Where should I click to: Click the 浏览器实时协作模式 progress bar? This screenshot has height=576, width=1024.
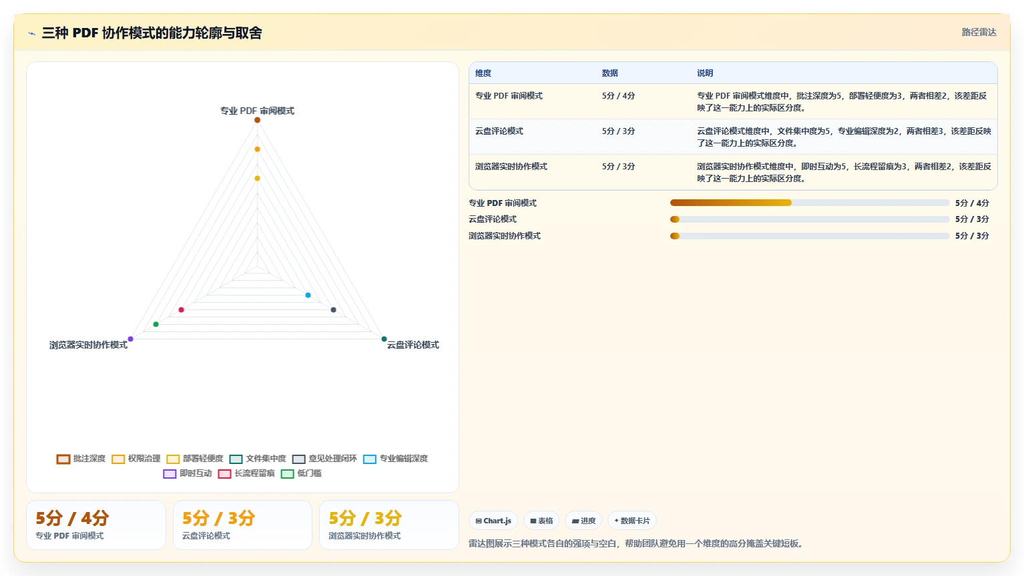coord(810,236)
